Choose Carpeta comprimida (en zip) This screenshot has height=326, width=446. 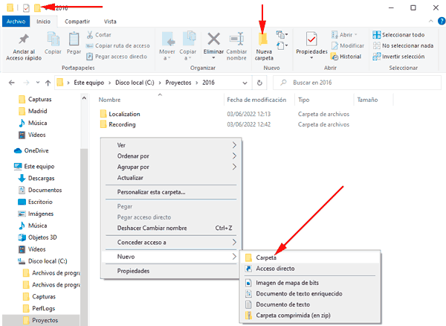point(310,315)
